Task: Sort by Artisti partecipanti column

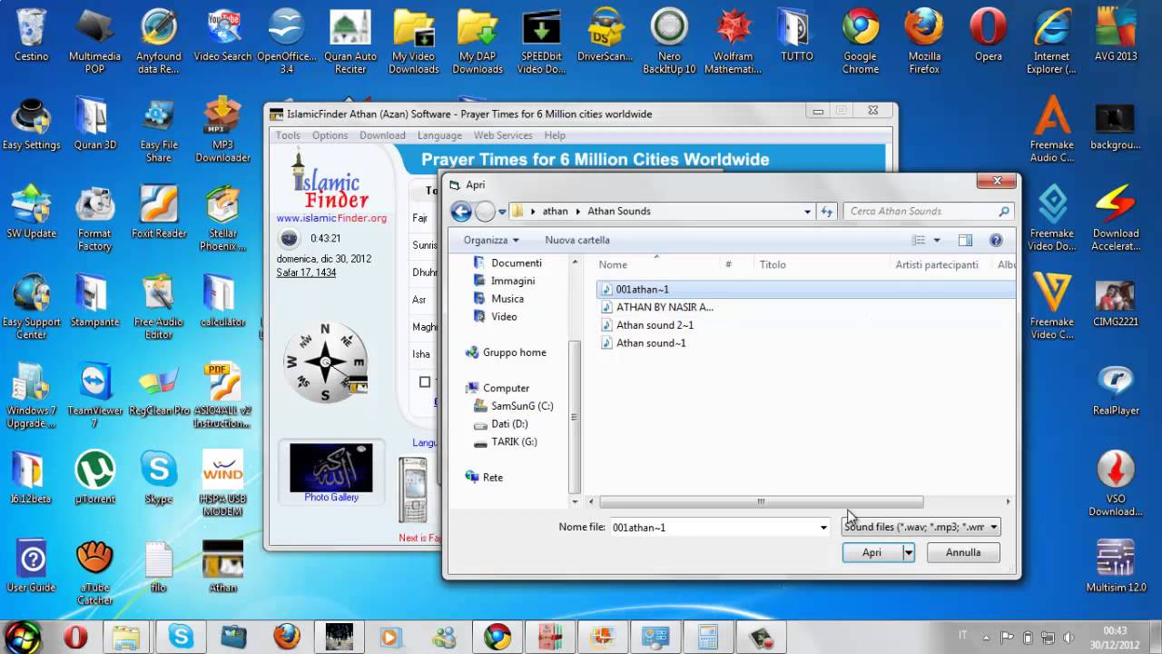Action: 937,264
